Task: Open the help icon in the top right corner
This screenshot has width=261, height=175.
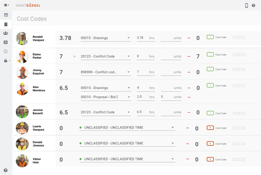Action: click(254, 5)
